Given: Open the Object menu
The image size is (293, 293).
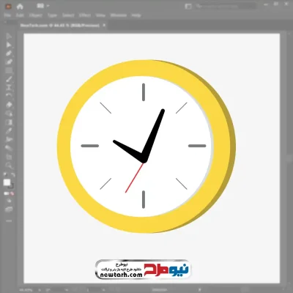Looking at the screenshot, I should 36,15.
